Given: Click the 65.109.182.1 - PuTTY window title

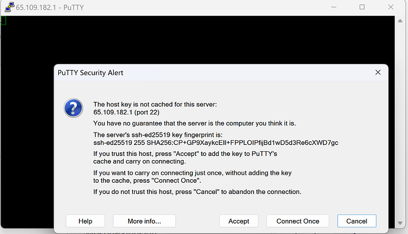Looking at the screenshot, I should pyautogui.click(x=45, y=7).
